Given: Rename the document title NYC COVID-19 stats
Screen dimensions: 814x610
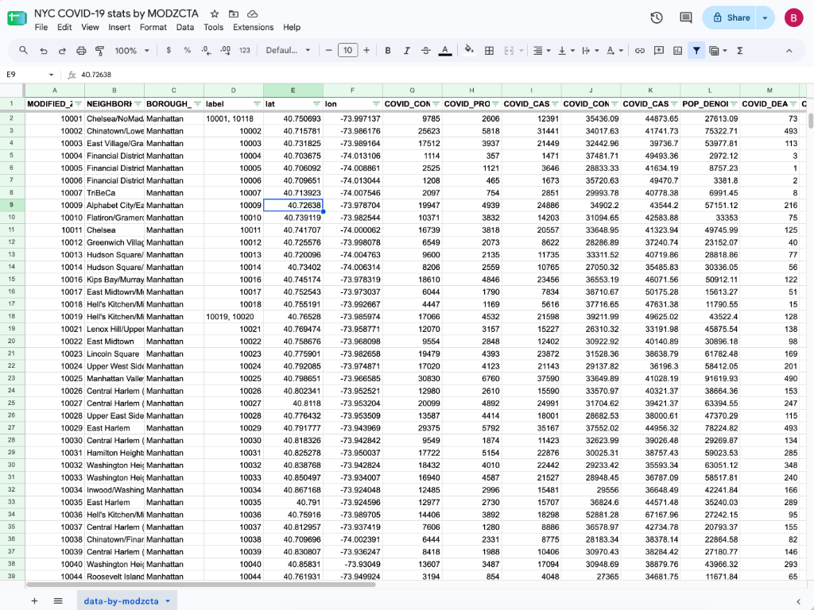Looking at the screenshot, I should 116,14.
